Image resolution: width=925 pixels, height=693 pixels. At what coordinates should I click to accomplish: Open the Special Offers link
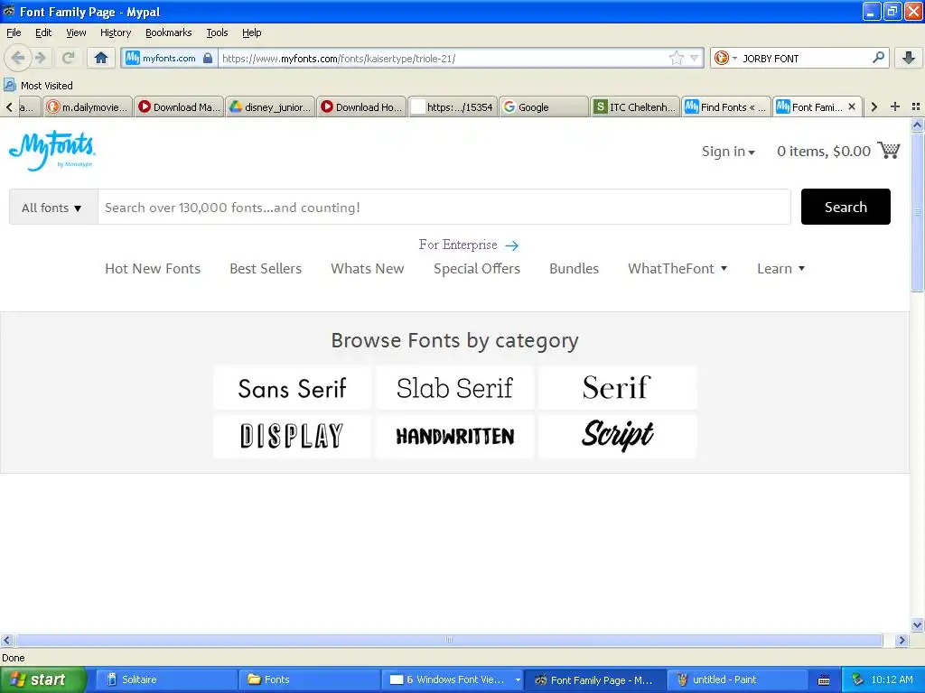477,269
